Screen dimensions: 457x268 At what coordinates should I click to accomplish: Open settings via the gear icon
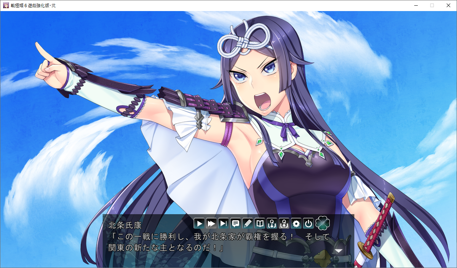(296, 223)
